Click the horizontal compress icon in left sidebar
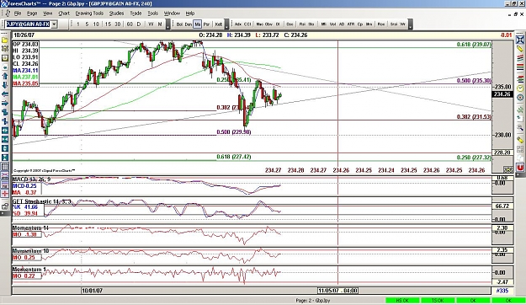Screen dimensions: 526x305 pos(5,139)
